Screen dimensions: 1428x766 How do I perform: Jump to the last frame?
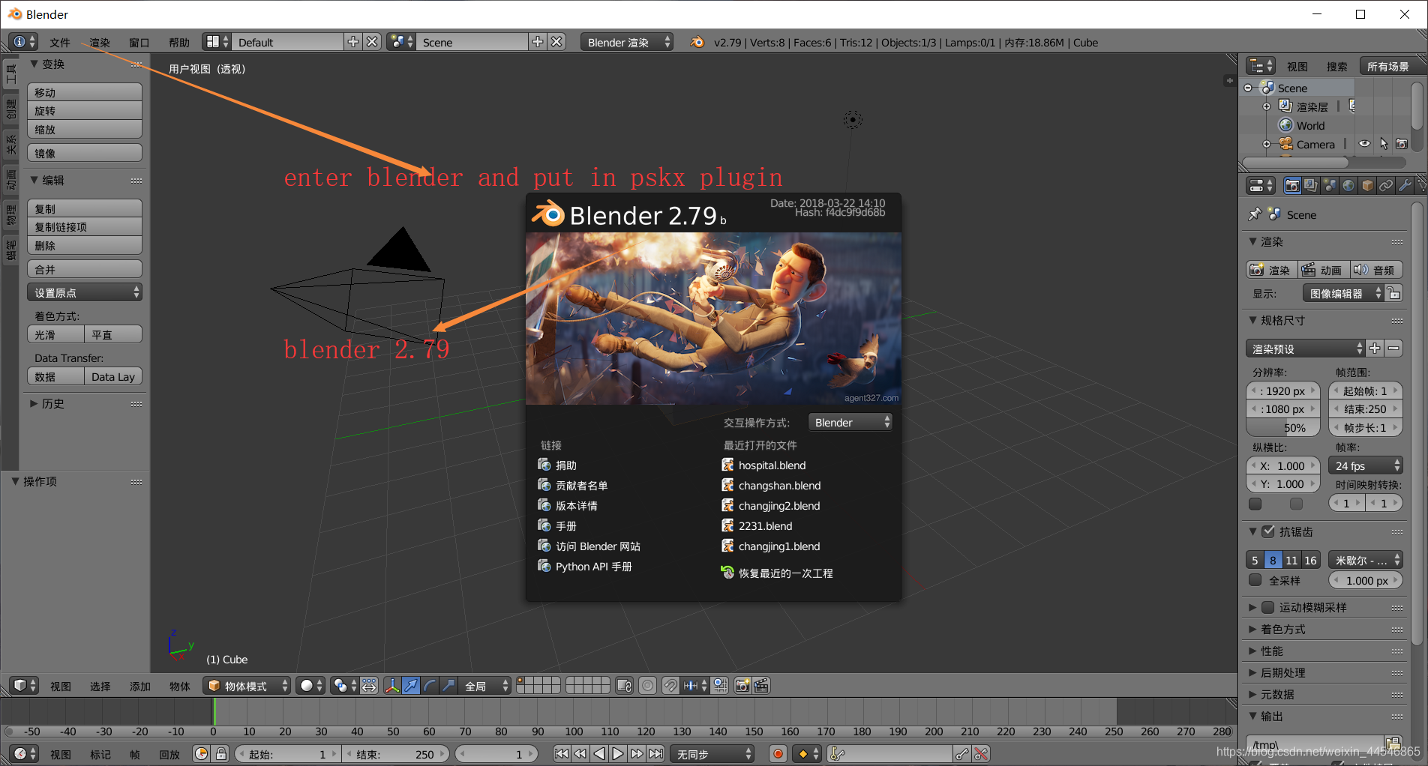[655, 754]
